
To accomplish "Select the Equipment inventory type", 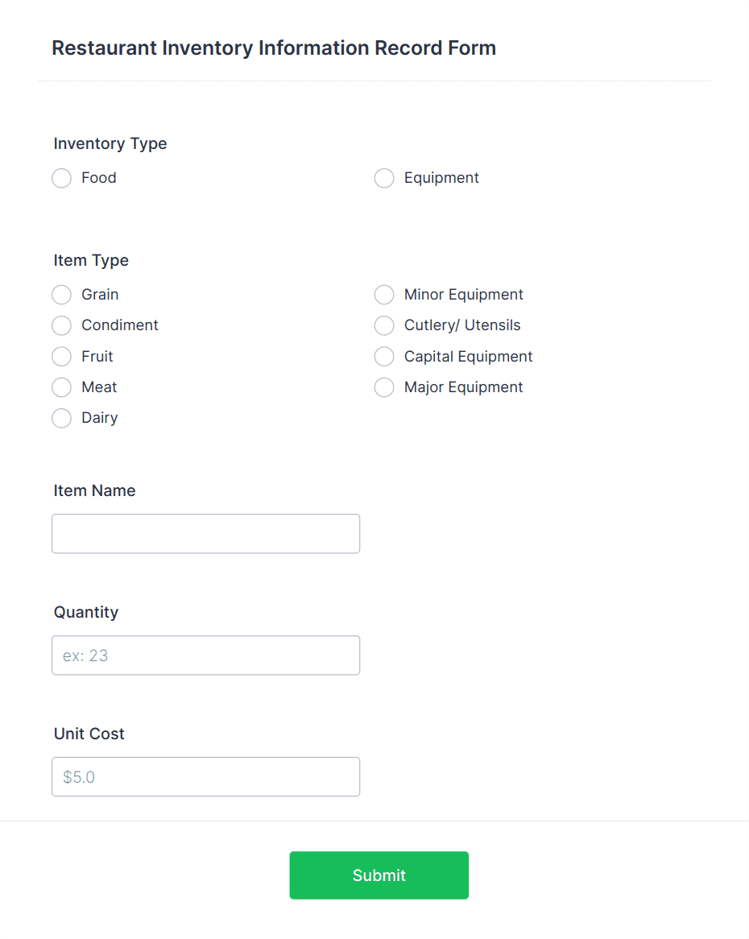I will tap(384, 178).
